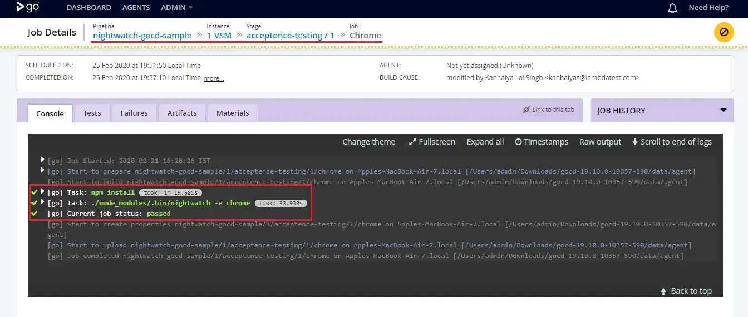748x317 pixels.
Task: Open acceptence-testing / 1 stage link
Action: pos(291,35)
